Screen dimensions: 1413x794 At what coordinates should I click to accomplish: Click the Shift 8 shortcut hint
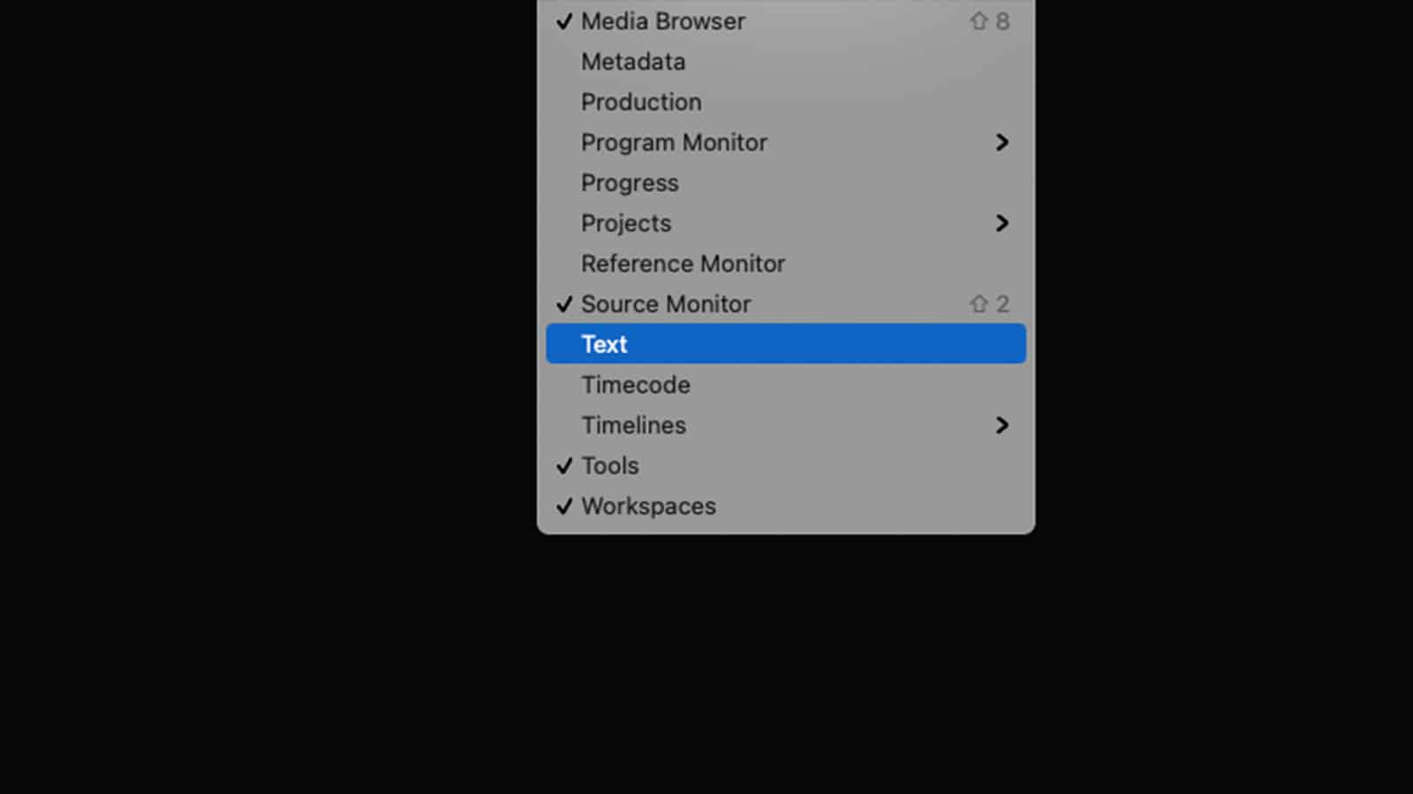click(x=989, y=21)
